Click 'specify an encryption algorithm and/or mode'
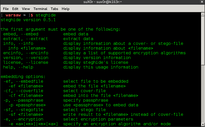Viewport: 205px width, 127px height. click(117, 124)
